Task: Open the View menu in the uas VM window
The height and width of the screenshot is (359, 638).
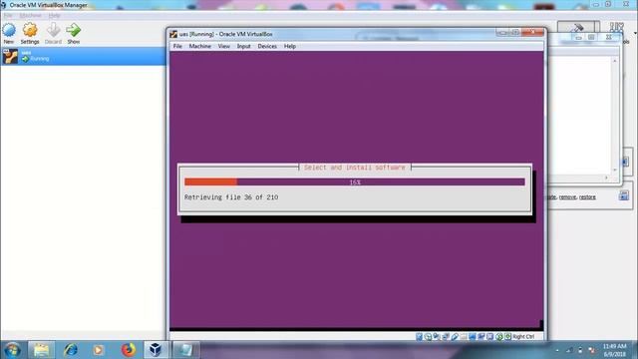Action: (223, 47)
